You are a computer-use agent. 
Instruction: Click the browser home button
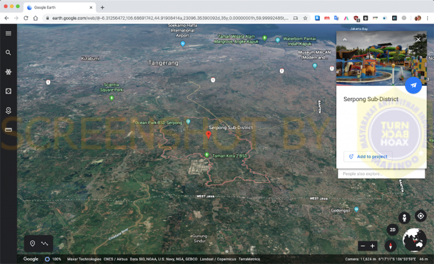[36, 18]
